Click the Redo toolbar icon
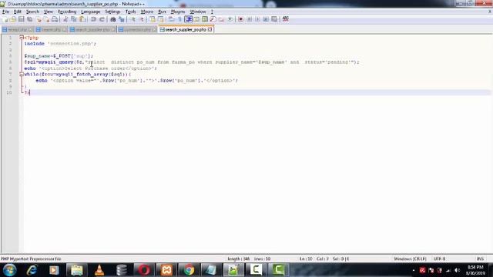Viewport: 493px width, 277px height. coord(102,19)
